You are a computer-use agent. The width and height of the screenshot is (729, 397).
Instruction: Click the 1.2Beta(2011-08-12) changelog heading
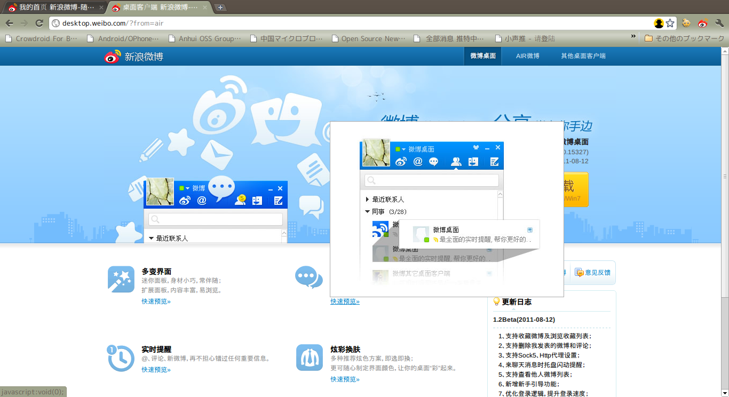524,320
